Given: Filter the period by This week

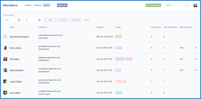Looking at the screenshot, I should (x=63, y=20).
